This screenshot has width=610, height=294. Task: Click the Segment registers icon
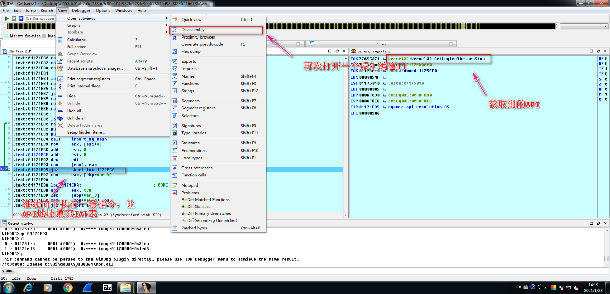174,108
